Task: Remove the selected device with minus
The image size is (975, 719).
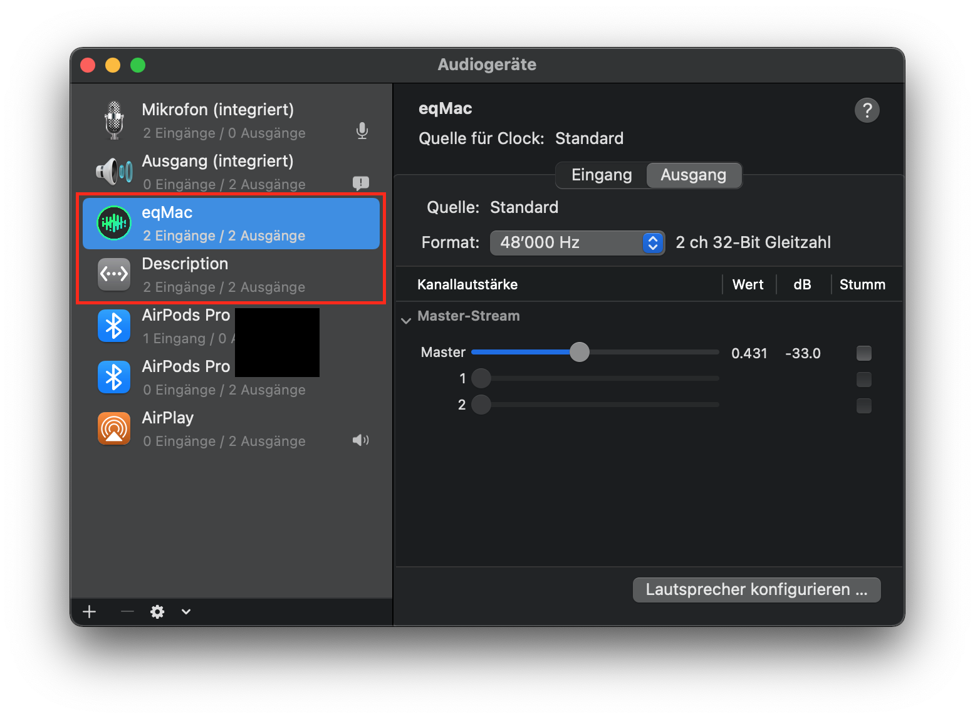Action: [x=127, y=612]
